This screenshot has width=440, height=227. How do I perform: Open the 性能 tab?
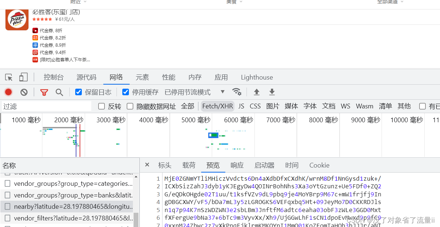point(169,77)
